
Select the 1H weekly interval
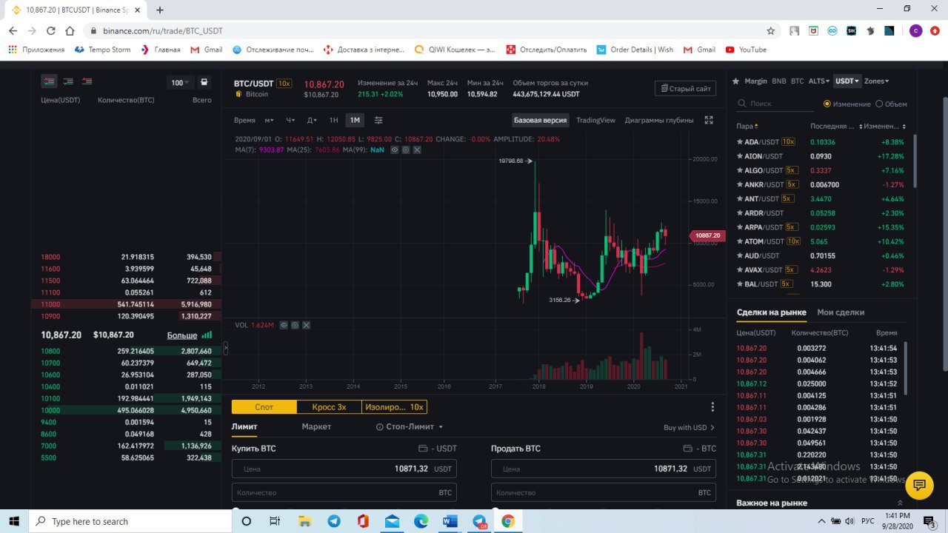coord(334,120)
